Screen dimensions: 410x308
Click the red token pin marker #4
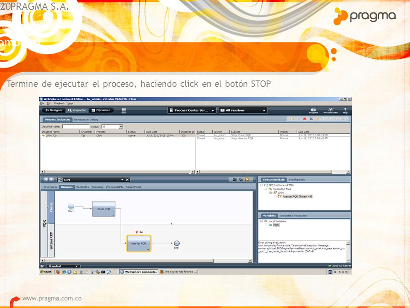(137, 232)
